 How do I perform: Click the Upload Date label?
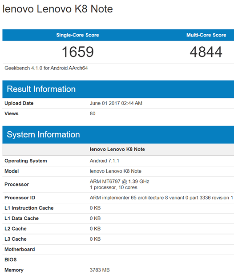(x=19, y=103)
